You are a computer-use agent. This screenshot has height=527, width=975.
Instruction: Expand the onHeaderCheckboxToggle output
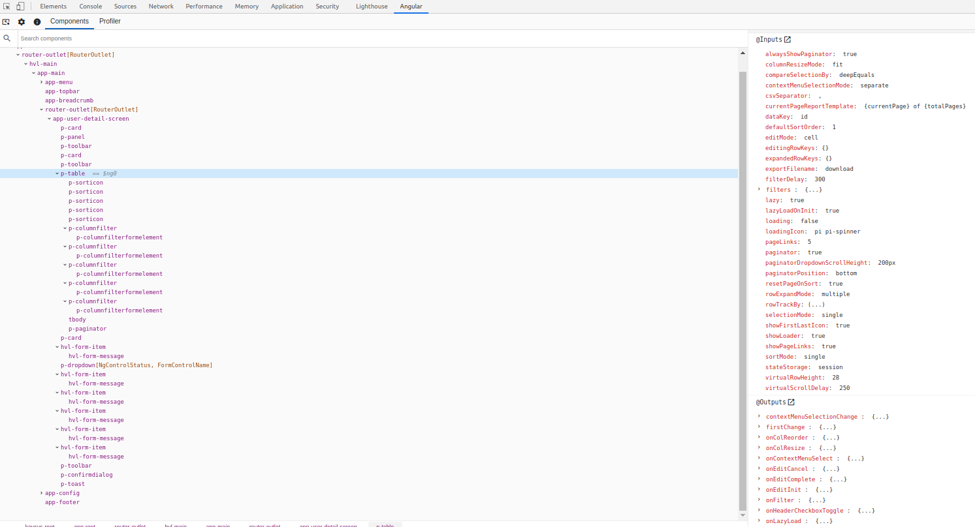pos(759,510)
